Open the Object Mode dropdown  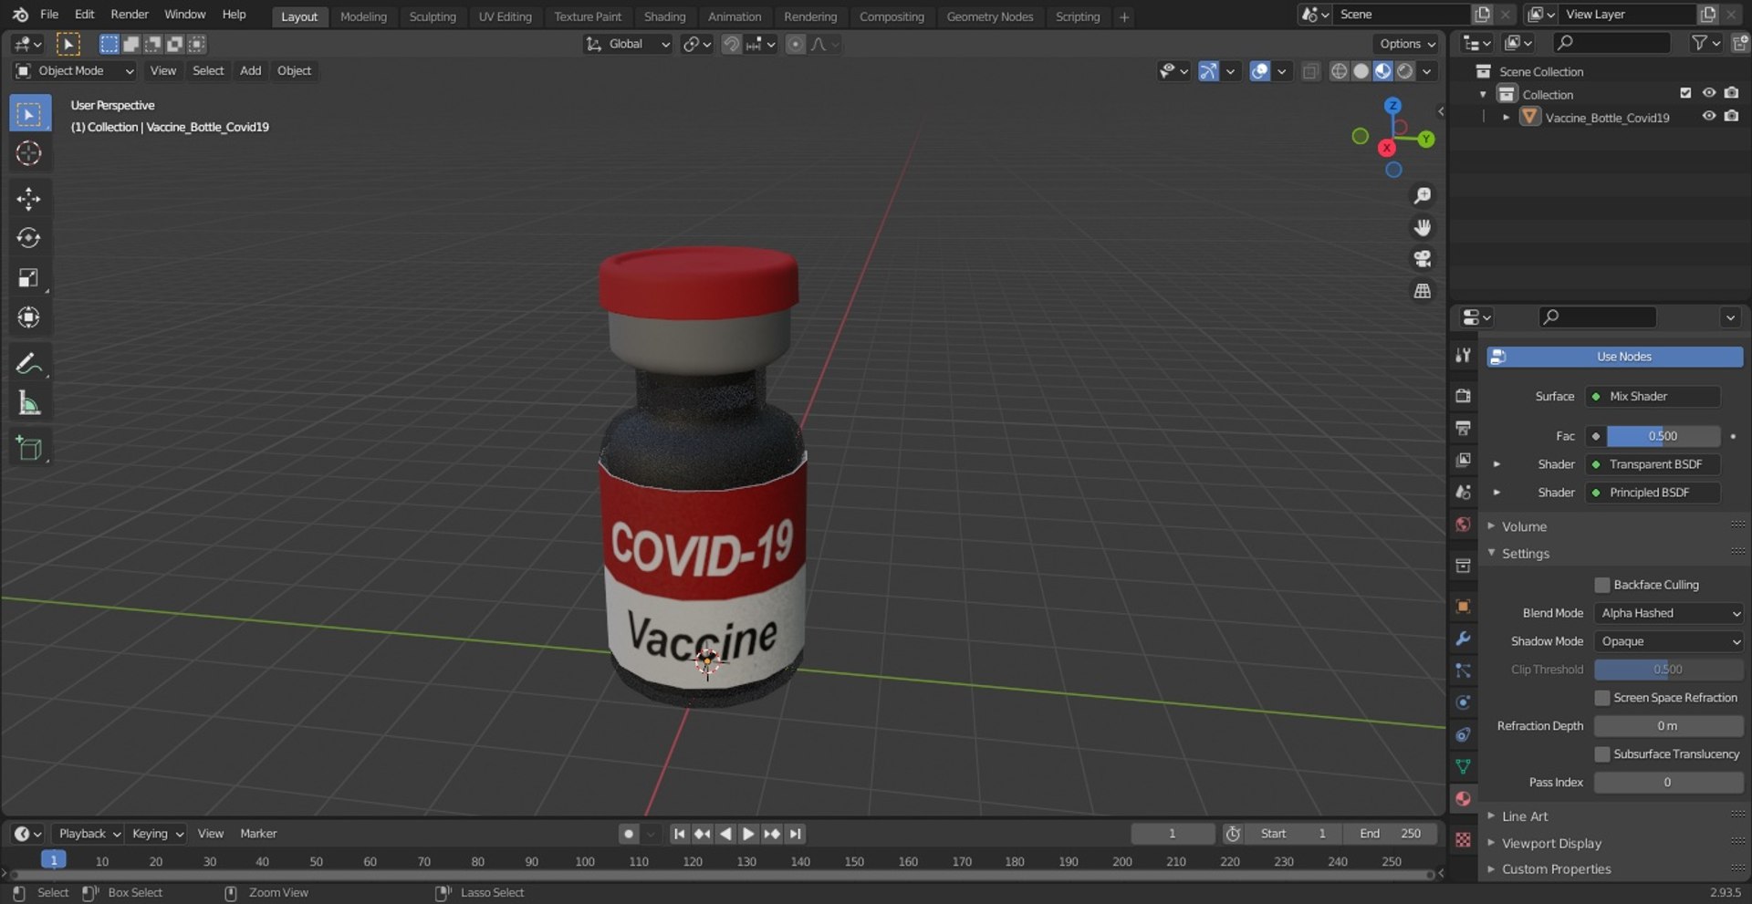(x=76, y=71)
